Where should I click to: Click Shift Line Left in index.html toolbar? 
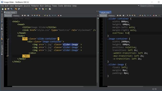tap(53, 15)
